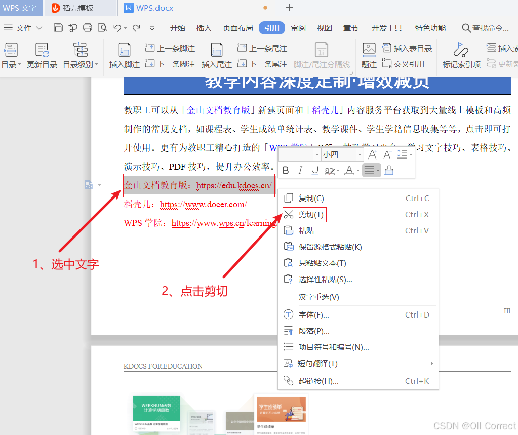Switch to the 稻壳模板 tab

[80, 8]
